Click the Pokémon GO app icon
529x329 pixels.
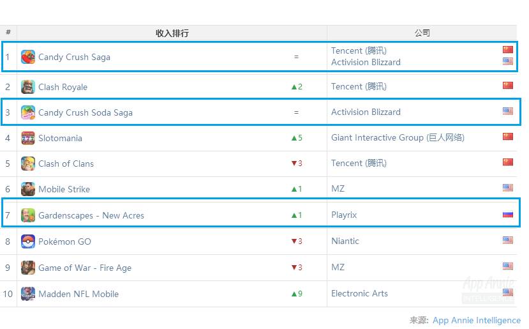(28, 241)
